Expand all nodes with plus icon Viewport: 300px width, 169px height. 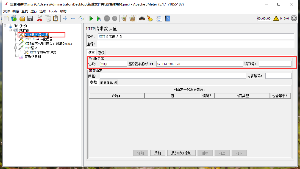65,19
